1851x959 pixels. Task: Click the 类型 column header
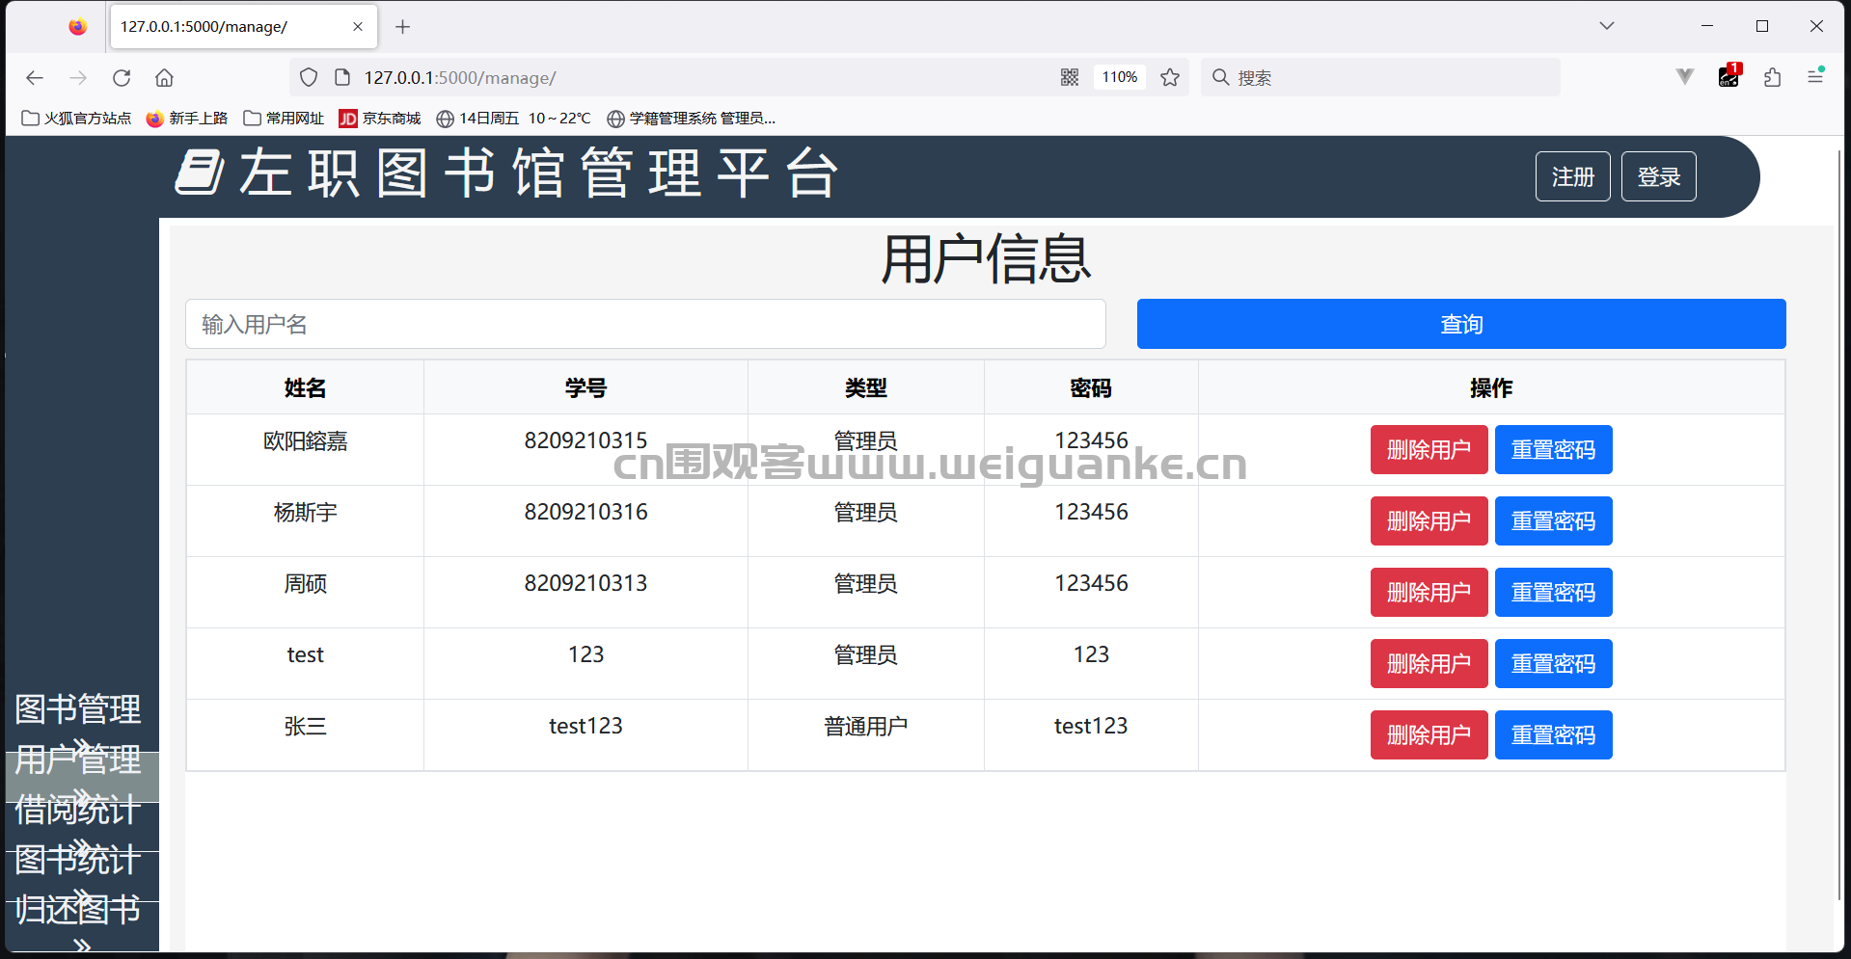[x=866, y=387]
